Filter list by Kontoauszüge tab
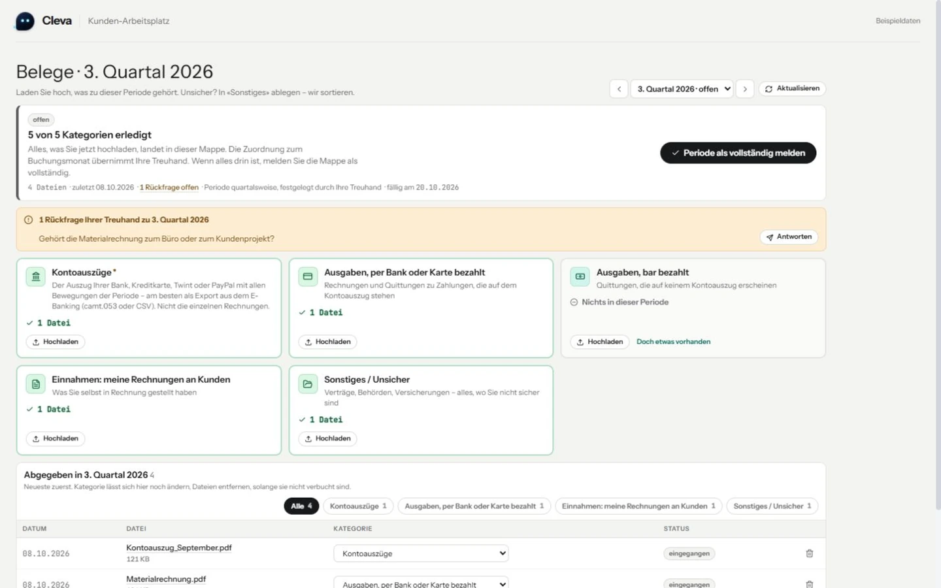 coord(358,506)
